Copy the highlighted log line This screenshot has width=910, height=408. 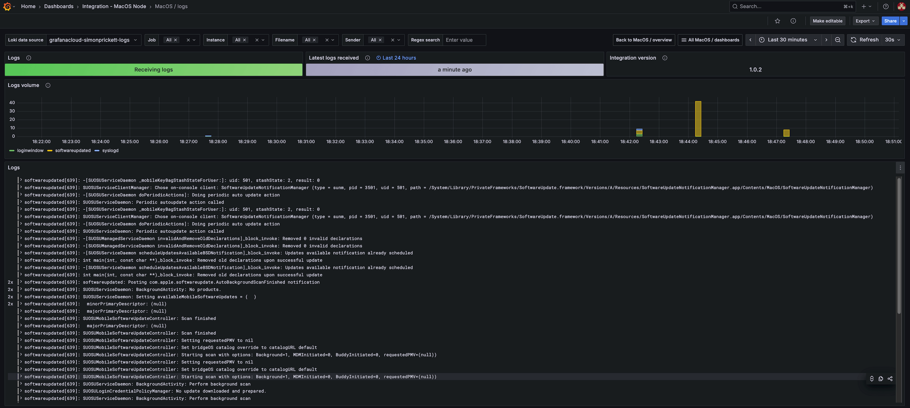pyautogui.click(x=881, y=379)
